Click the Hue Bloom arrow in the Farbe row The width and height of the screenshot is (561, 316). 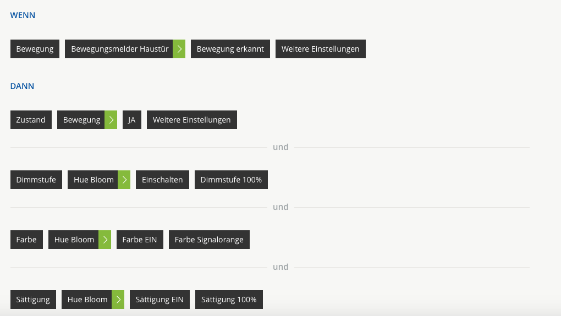(x=105, y=240)
